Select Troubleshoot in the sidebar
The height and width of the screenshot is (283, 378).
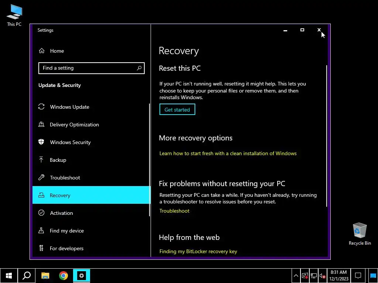click(91, 177)
